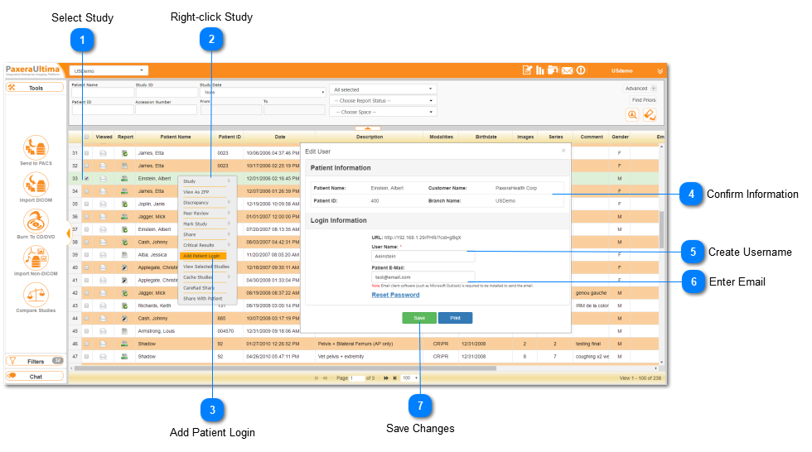812x452 pixels.
Task: Select Add Patient Login from context menu
Action: (203, 256)
